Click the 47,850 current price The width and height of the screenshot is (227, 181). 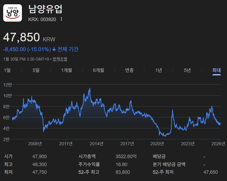coord(21,37)
